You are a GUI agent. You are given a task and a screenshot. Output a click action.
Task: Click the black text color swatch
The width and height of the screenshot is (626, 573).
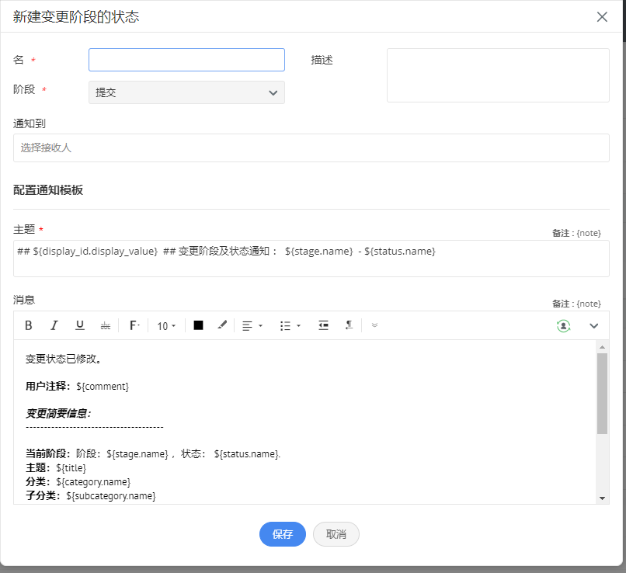198,325
